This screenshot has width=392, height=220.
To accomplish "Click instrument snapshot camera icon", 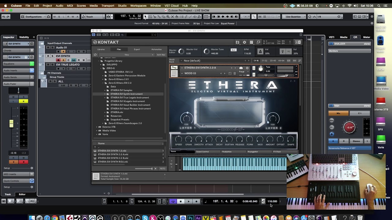I will 241,68.
